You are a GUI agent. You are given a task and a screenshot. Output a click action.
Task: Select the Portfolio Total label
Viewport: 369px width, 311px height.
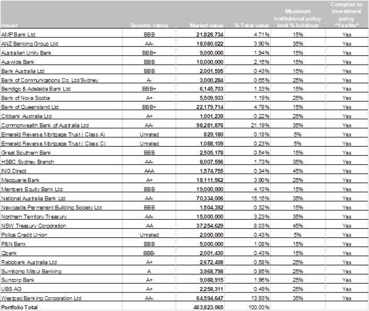point(19,308)
